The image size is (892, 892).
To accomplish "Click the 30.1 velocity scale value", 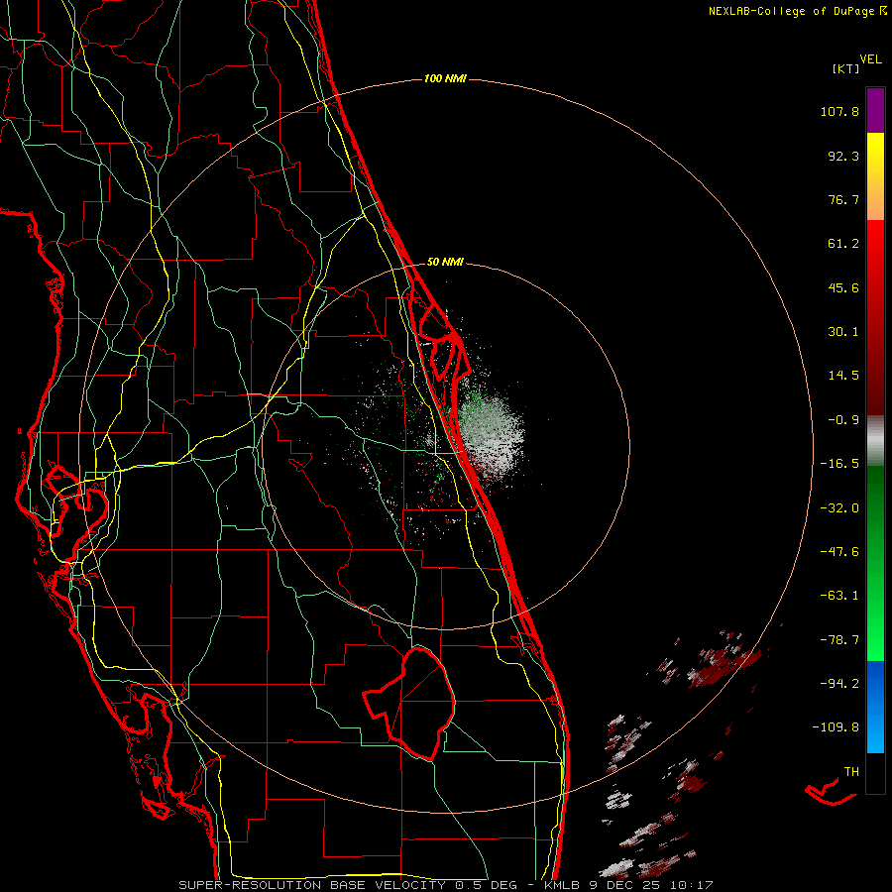I will coord(843,332).
